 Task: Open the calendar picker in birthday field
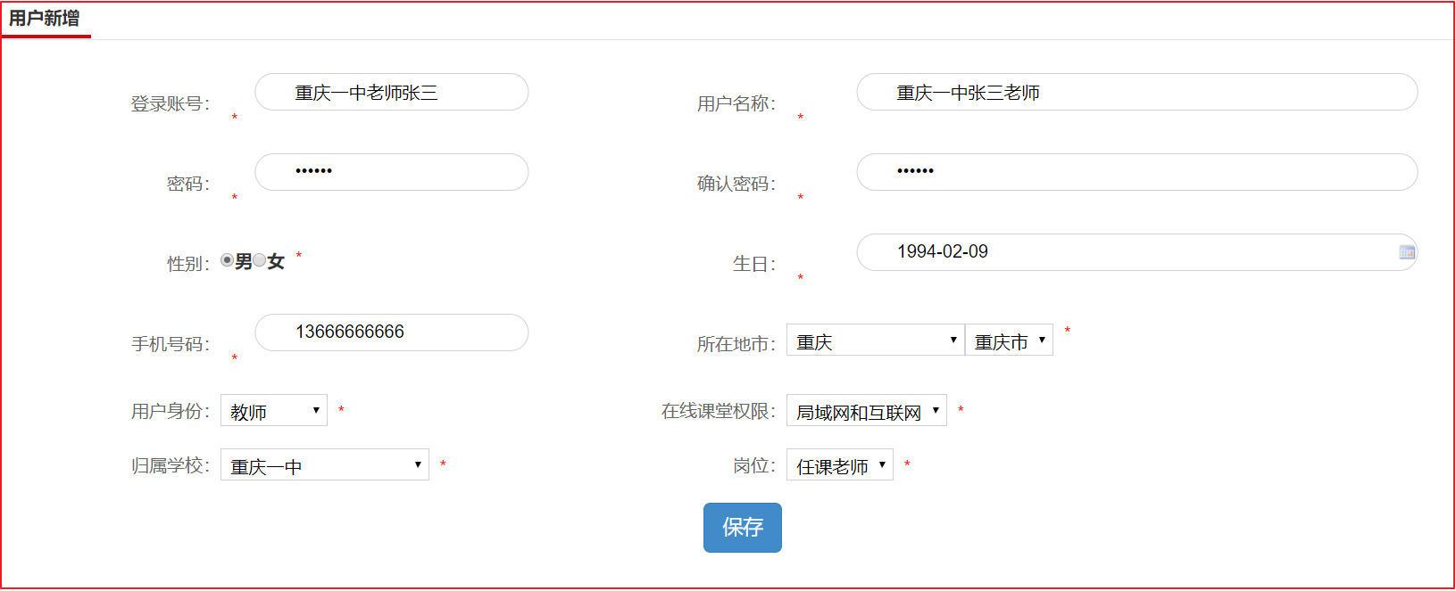[1407, 252]
